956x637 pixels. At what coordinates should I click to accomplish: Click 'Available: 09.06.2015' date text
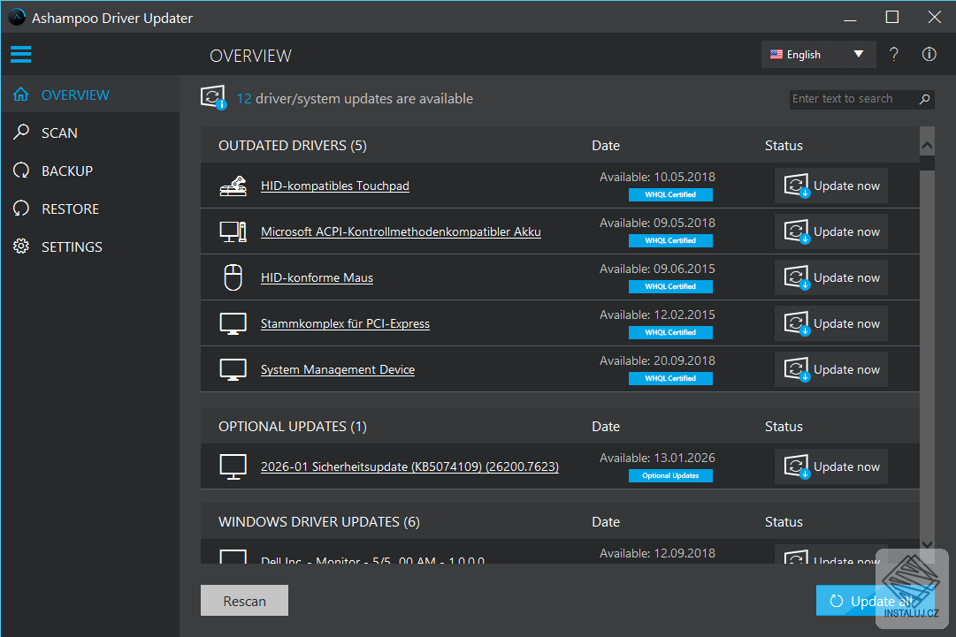[657, 269]
